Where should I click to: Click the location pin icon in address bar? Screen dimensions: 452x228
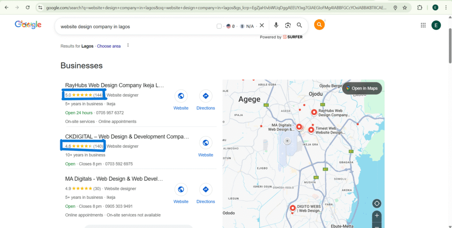pyautogui.click(x=395, y=8)
